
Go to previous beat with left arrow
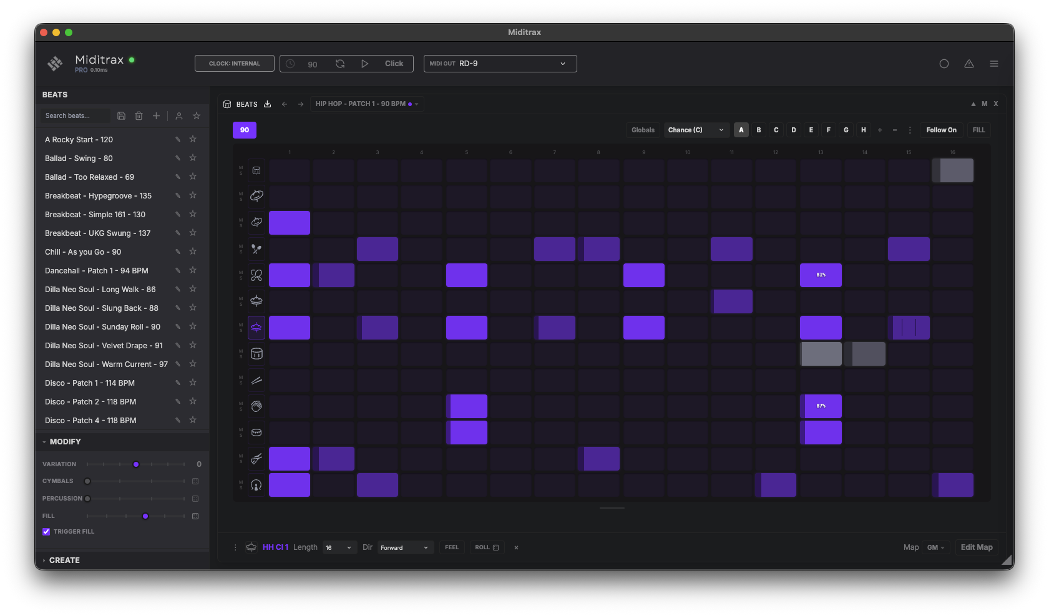point(285,104)
